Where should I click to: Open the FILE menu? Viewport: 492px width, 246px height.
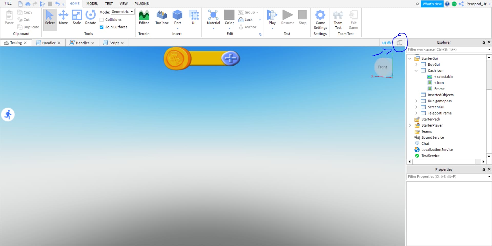(8, 4)
